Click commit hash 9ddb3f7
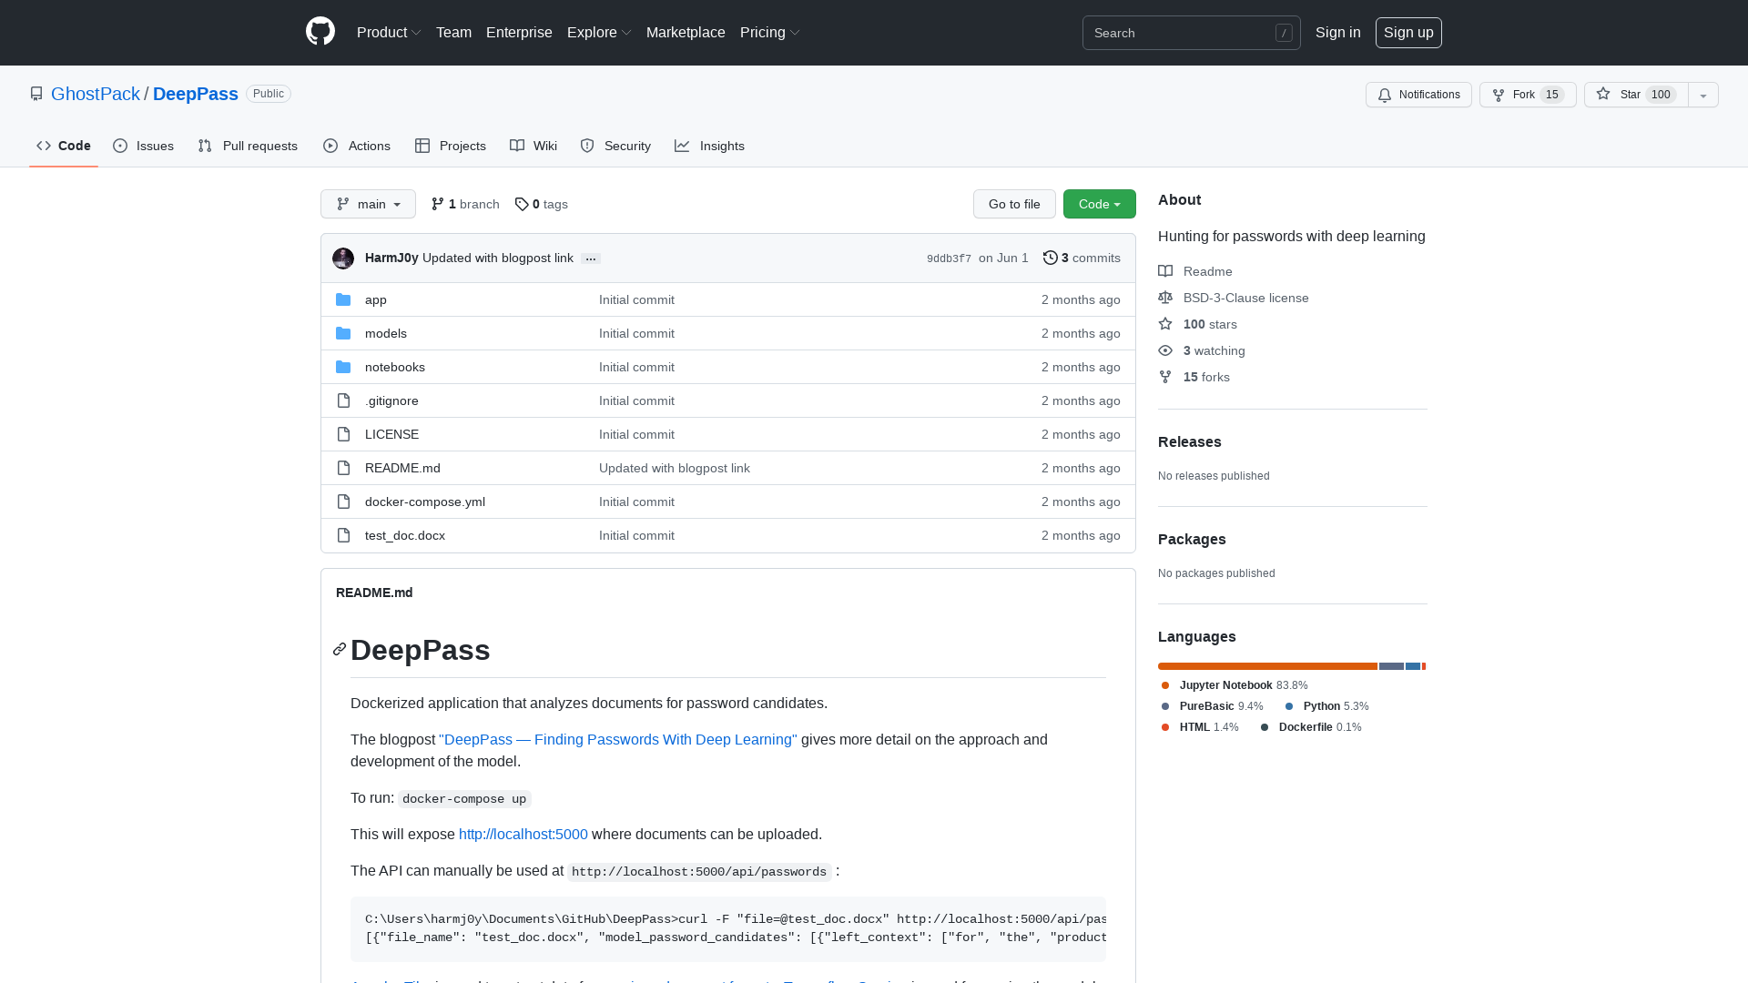This screenshot has width=1748, height=983. pyautogui.click(x=949, y=258)
